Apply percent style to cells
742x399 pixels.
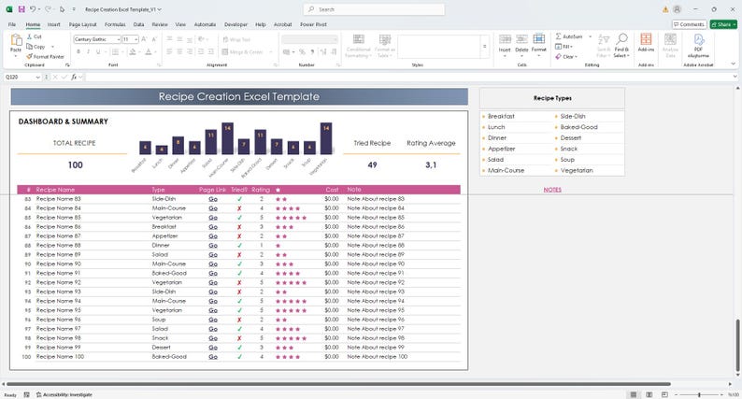pyautogui.click(x=302, y=52)
